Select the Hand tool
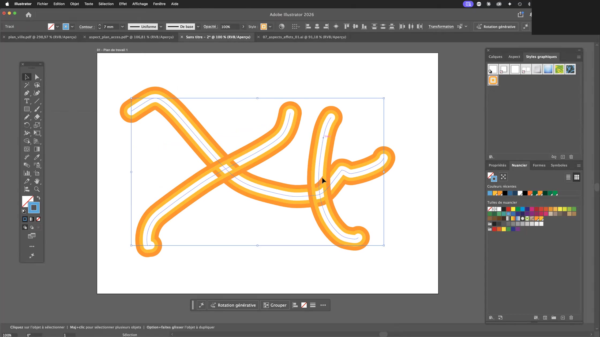Viewport: 600px width, 337px height. tap(37, 181)
